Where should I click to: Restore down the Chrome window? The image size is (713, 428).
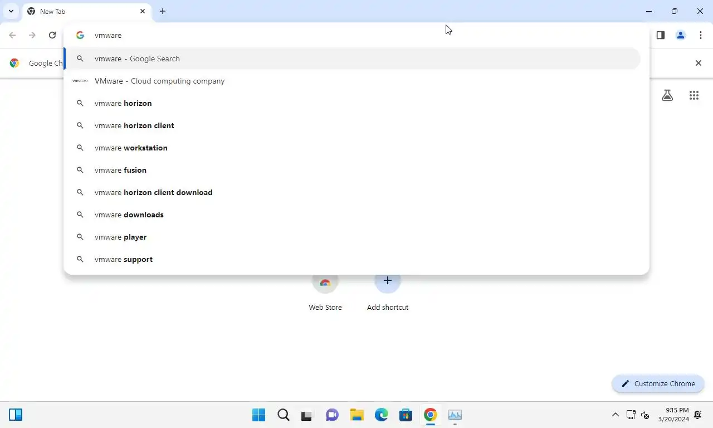[x=675, y=11]
